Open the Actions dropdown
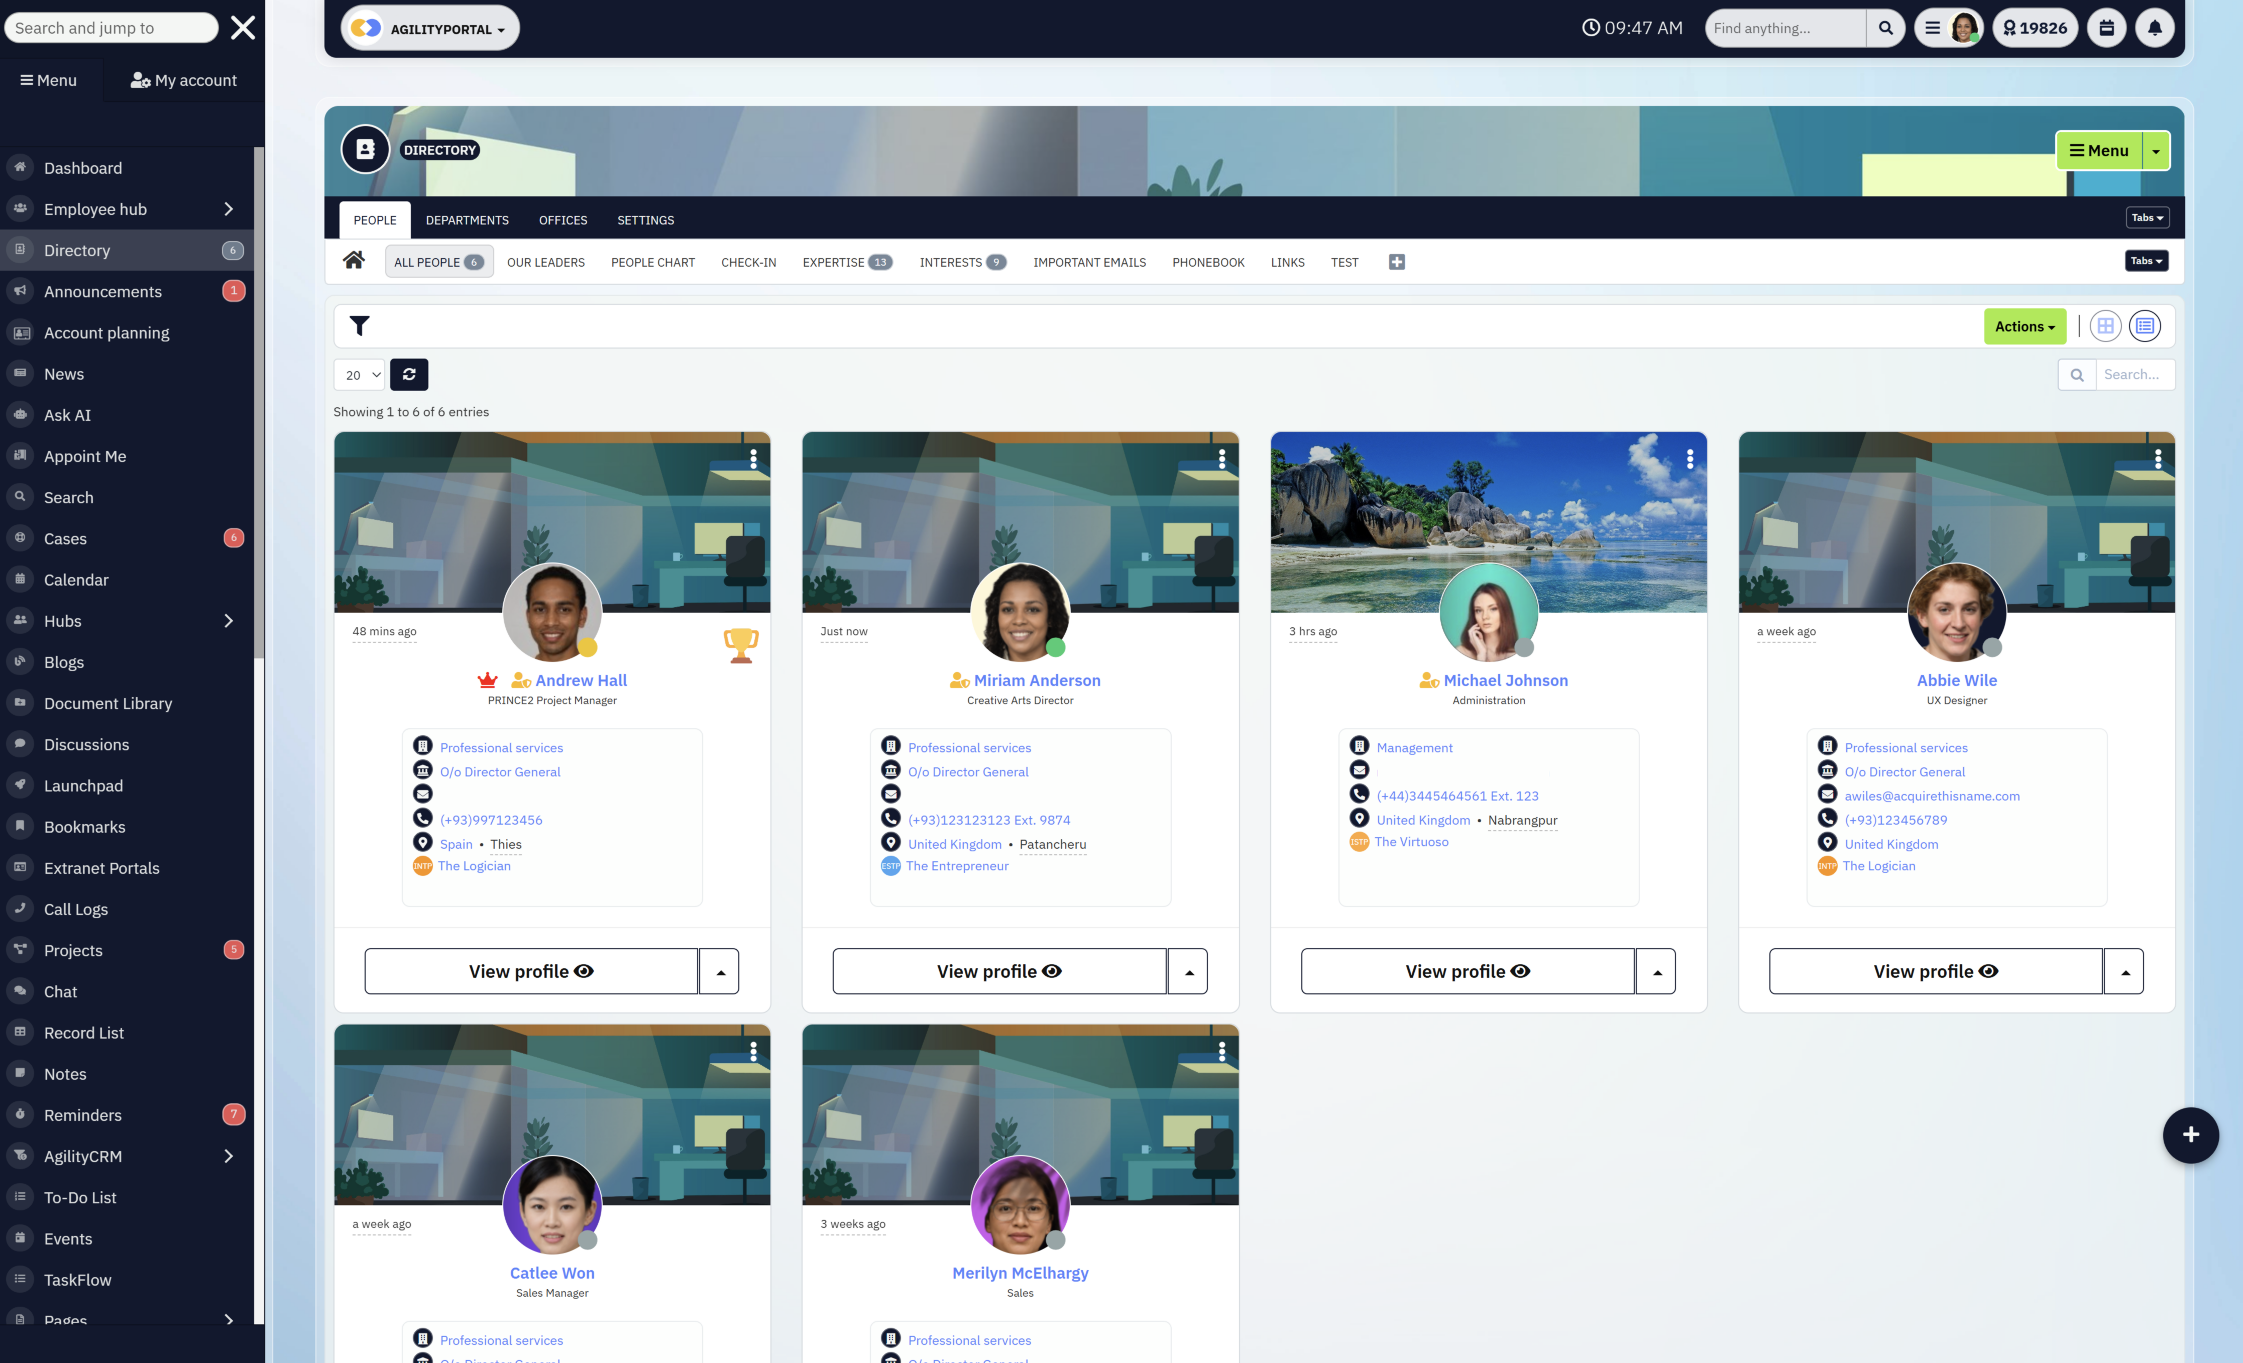Screen dimensions: 2243x1363 coord(2025,325)
